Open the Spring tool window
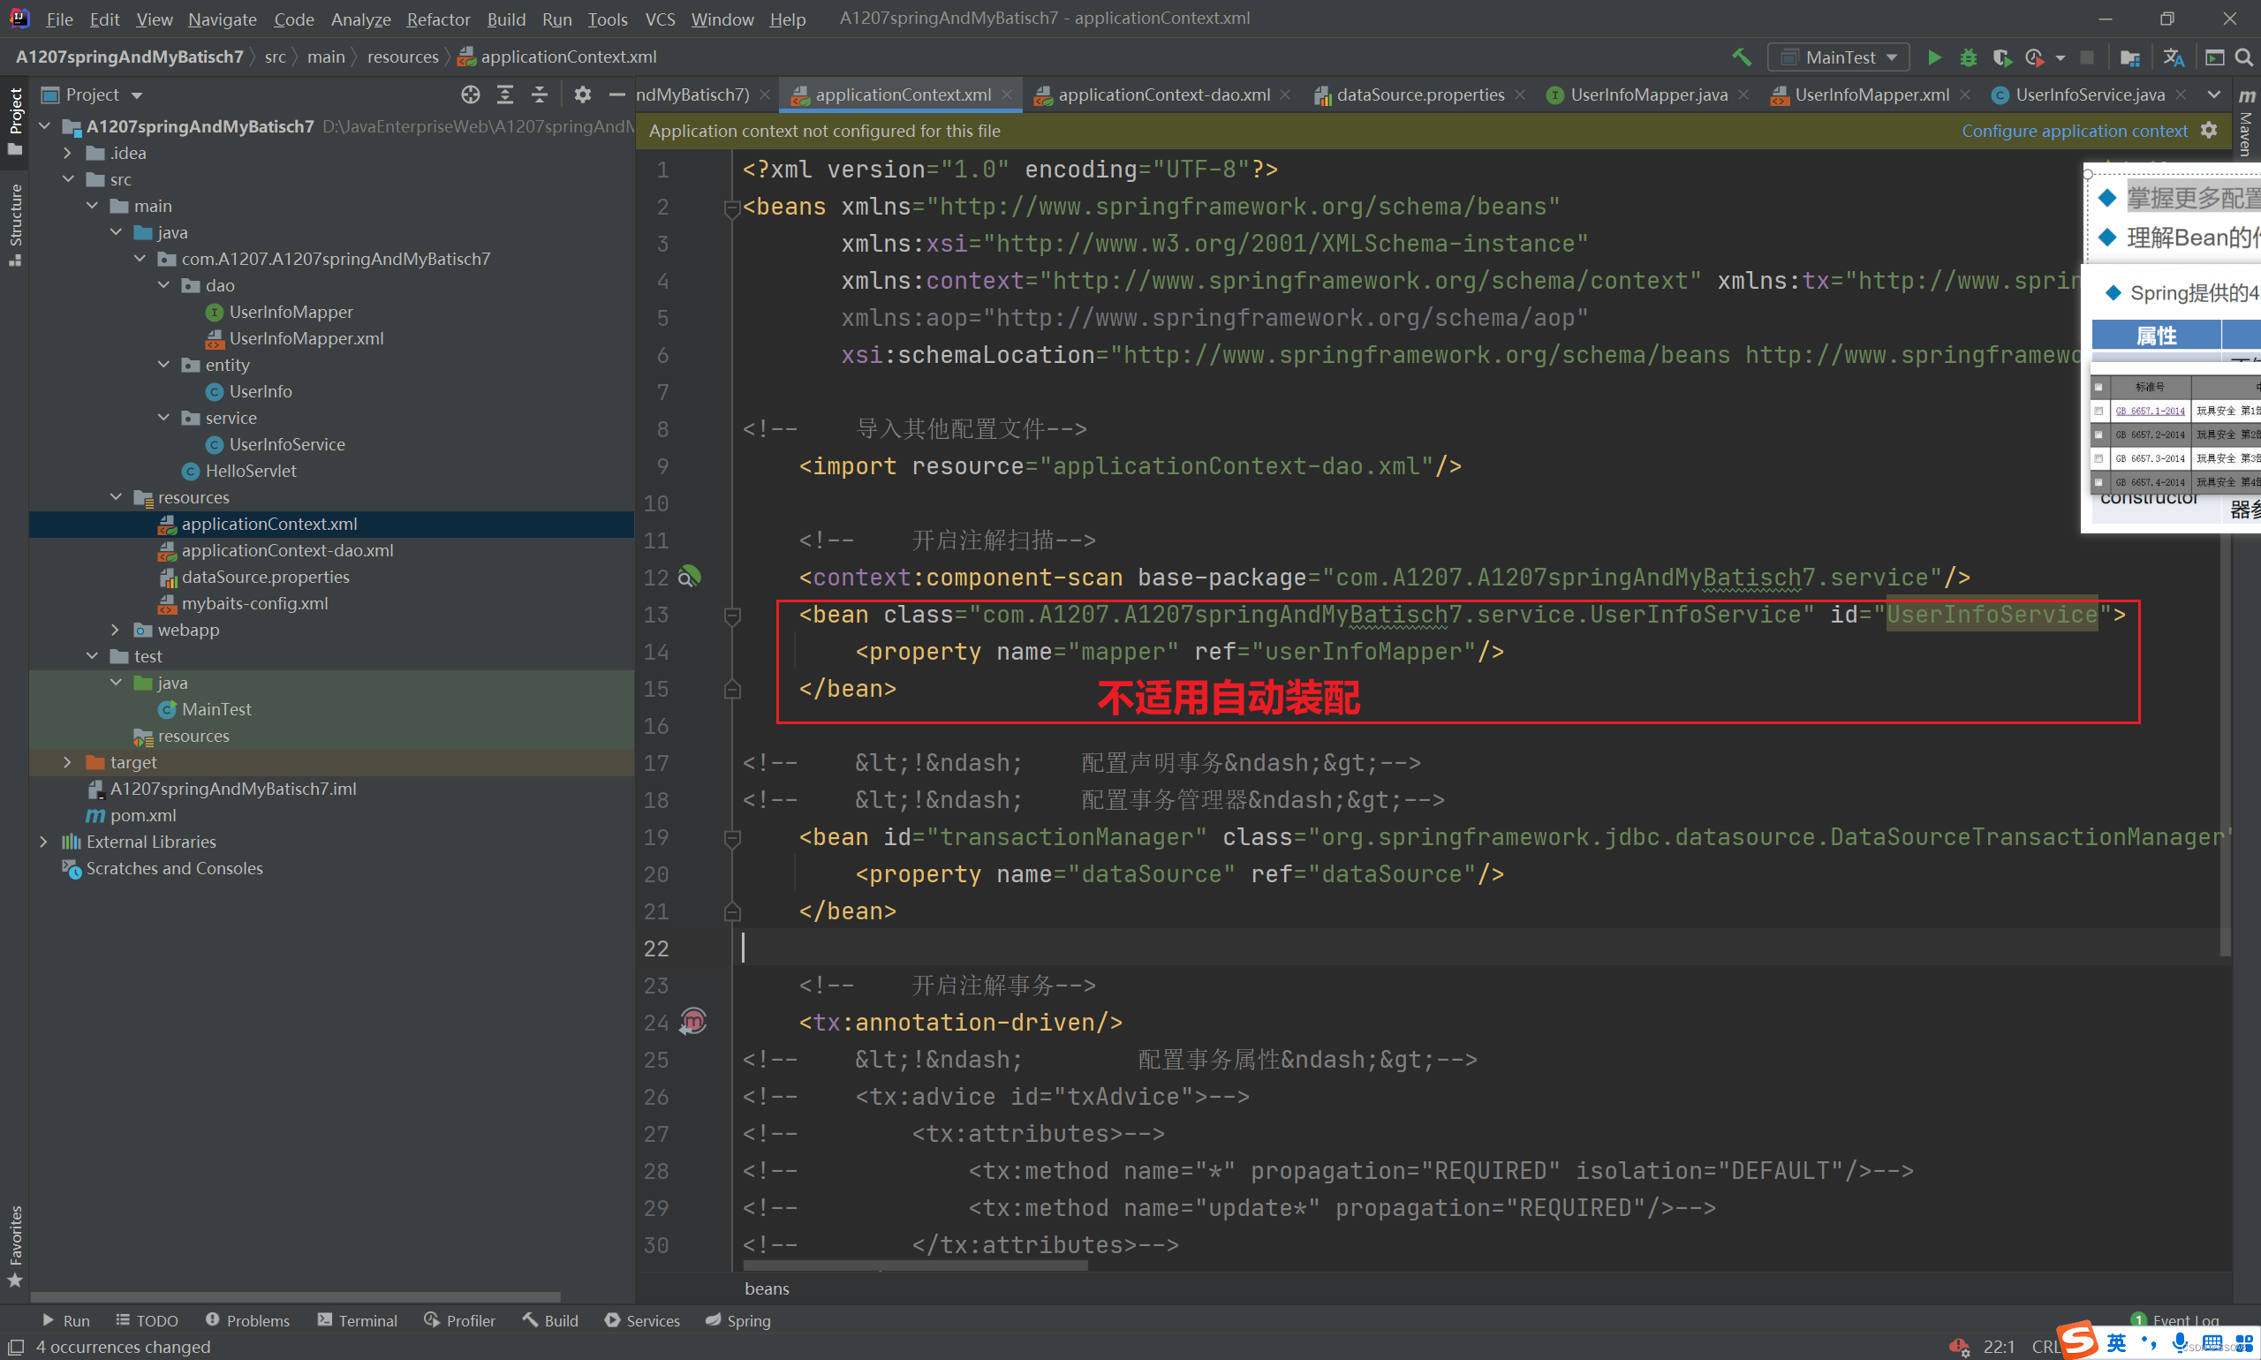Image resolution: width=2261 pixels, height=1360 pixels. pos(737,1320)
